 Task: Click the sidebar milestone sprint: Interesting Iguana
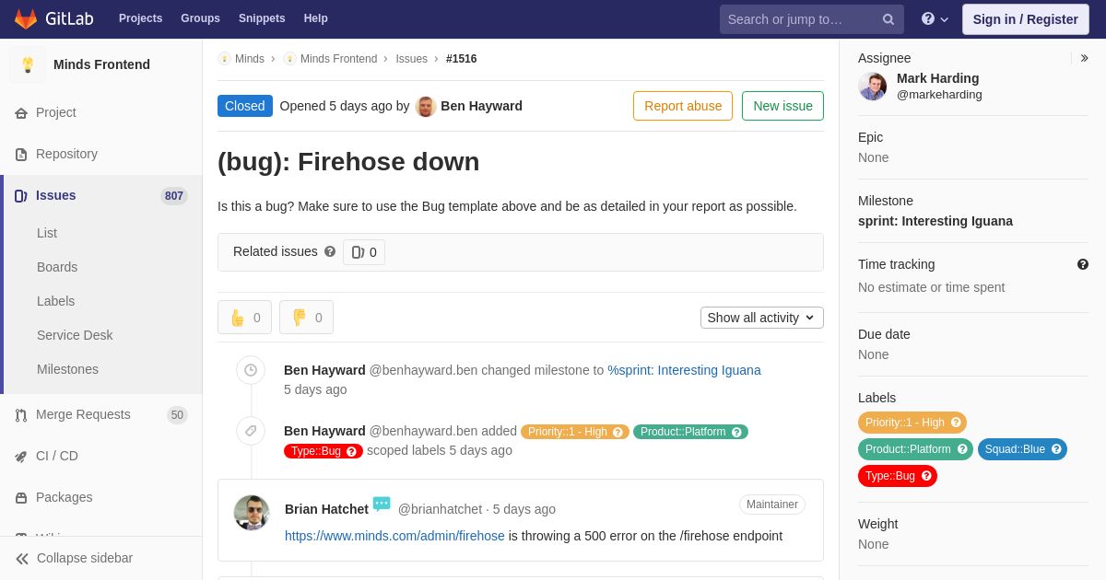935,221
